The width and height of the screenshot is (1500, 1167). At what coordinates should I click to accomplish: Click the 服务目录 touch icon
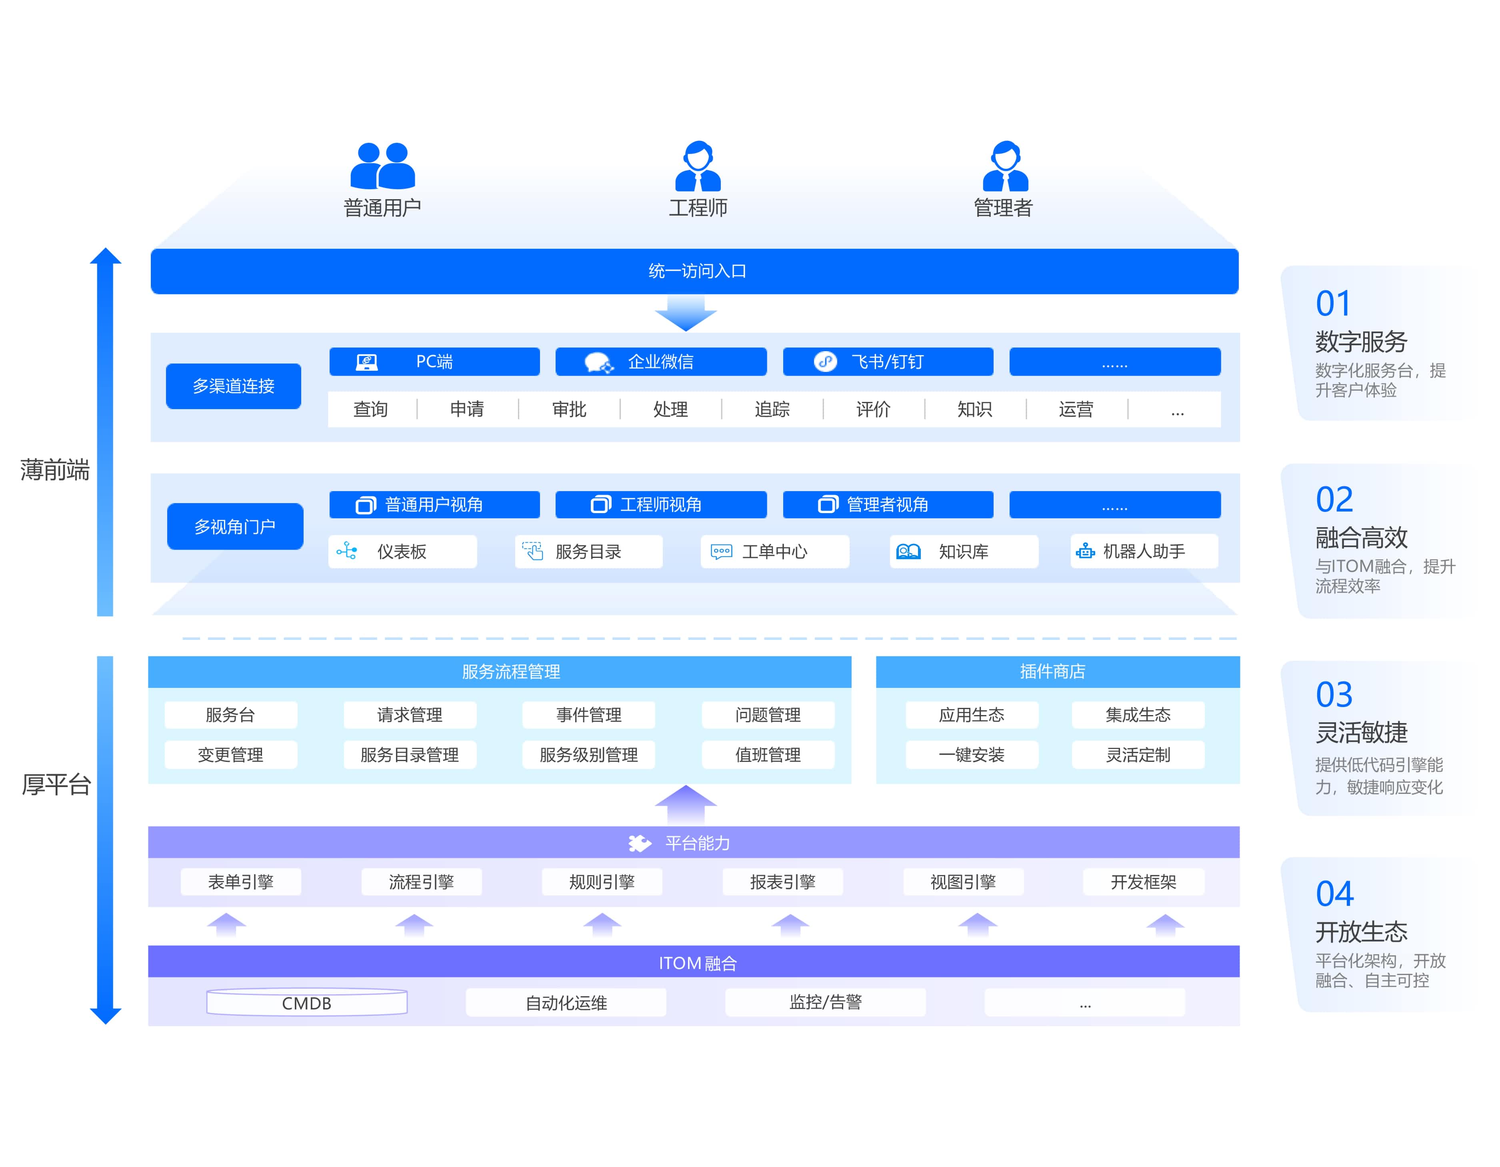(x=532, y=551)
